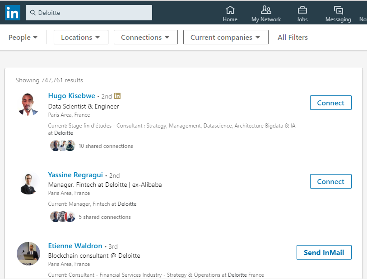Click the LinkedIn logo icon
The height and width of the screenshot is (279, 367).
pos(13,13)
